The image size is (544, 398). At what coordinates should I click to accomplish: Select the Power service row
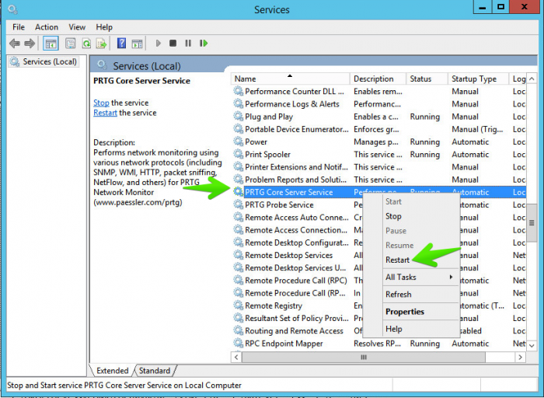379,141
